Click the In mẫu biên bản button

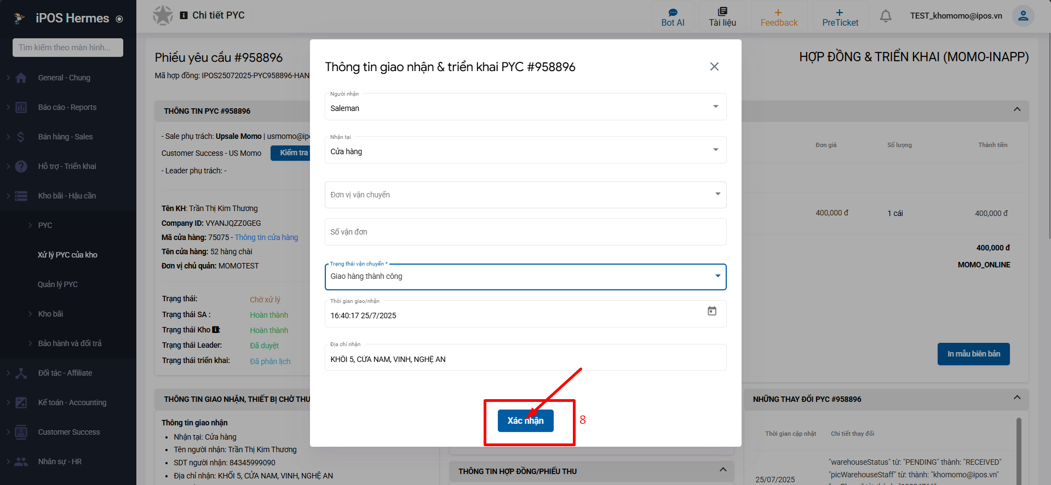click(973, 354)
